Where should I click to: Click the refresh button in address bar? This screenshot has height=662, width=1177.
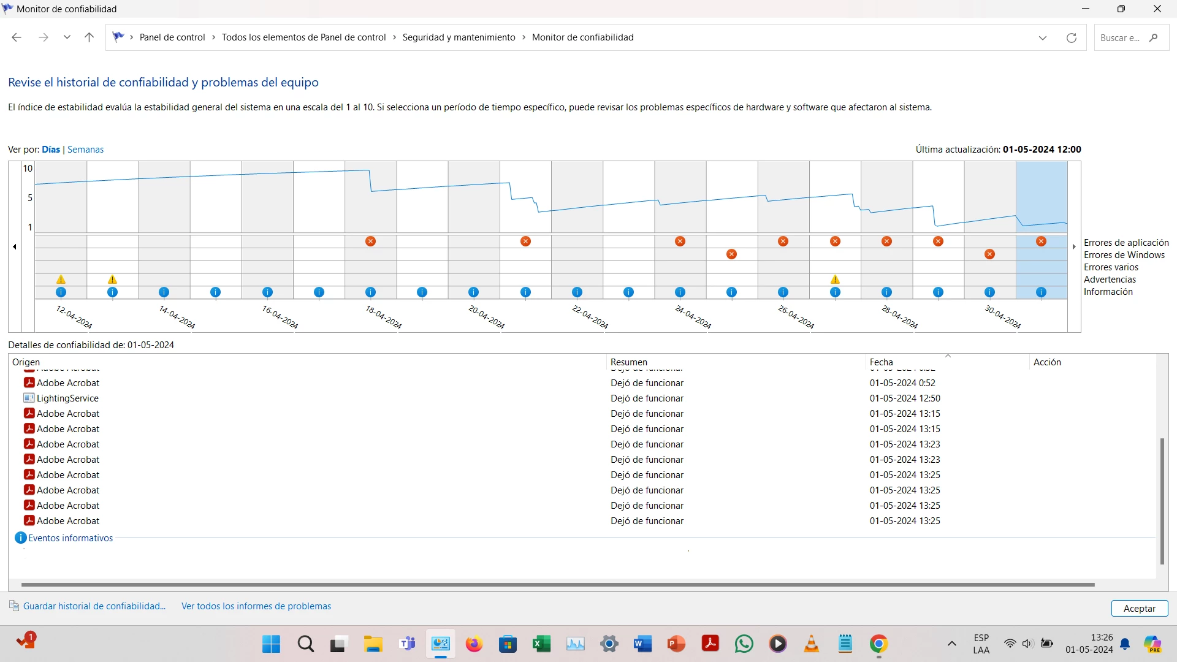point(1071,38)
